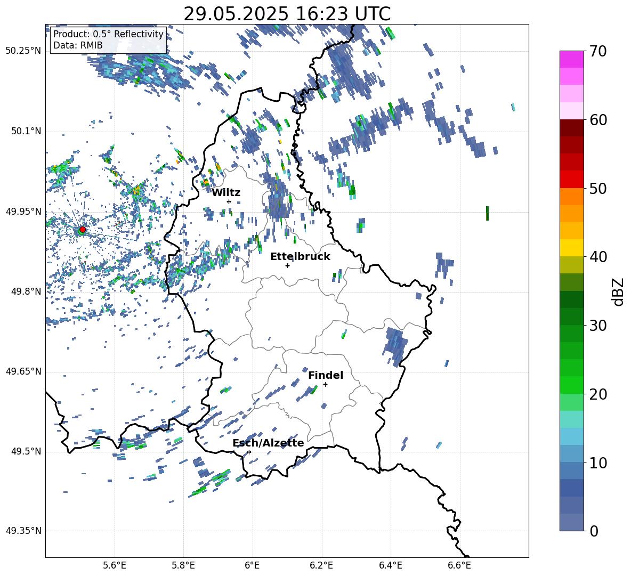The height and width of the screenshot is (576, 631).
Task: Click the 50.25°N latitude label
Action: point(23,51)
